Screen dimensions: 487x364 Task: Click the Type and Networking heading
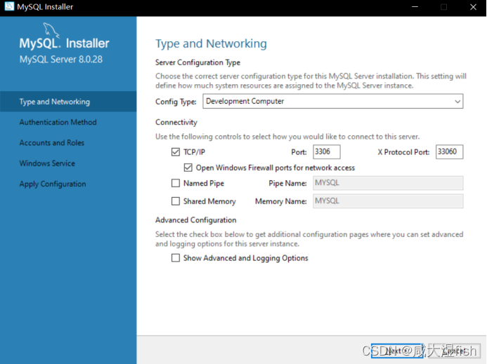coord(211,43)
